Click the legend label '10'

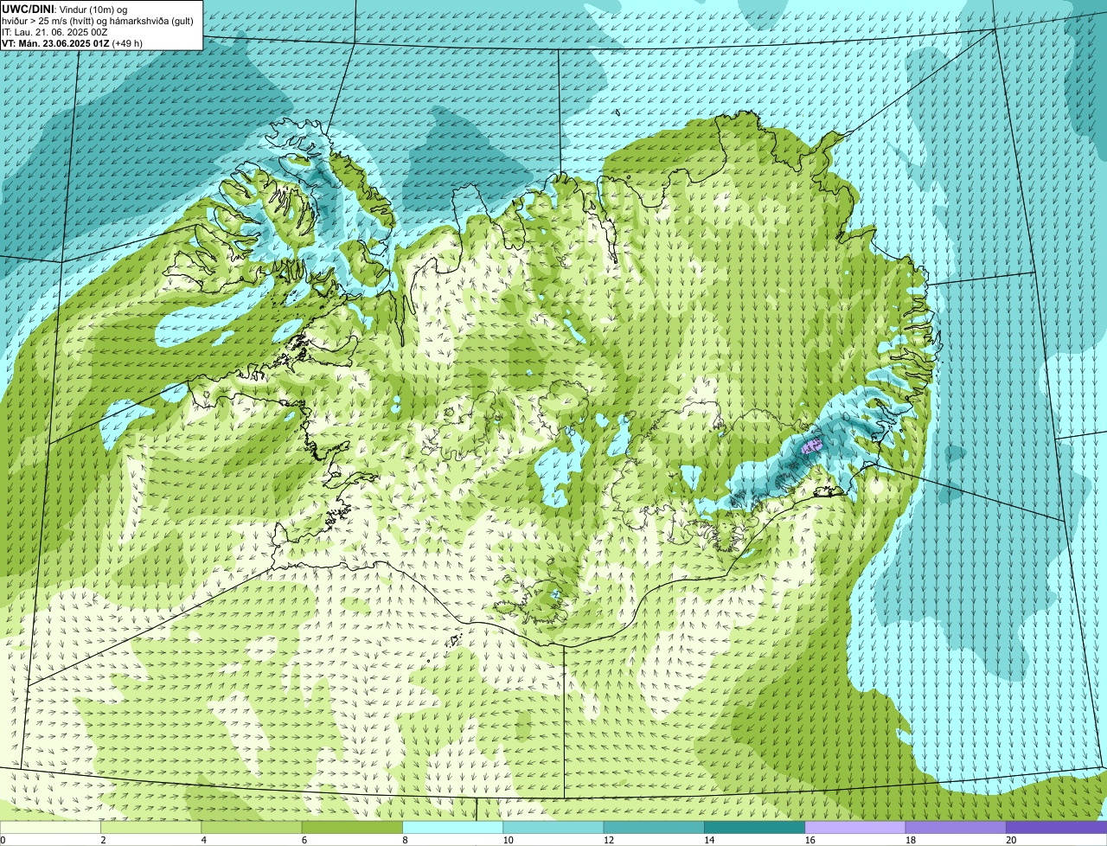[x=508, y=840]
